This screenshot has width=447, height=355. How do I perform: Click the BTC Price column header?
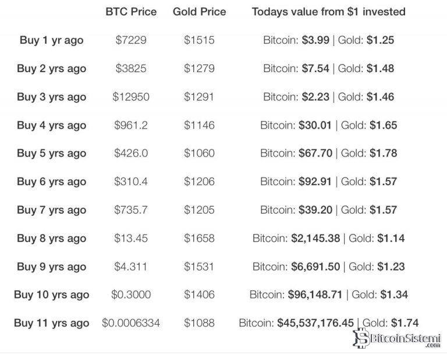point(131,12)
